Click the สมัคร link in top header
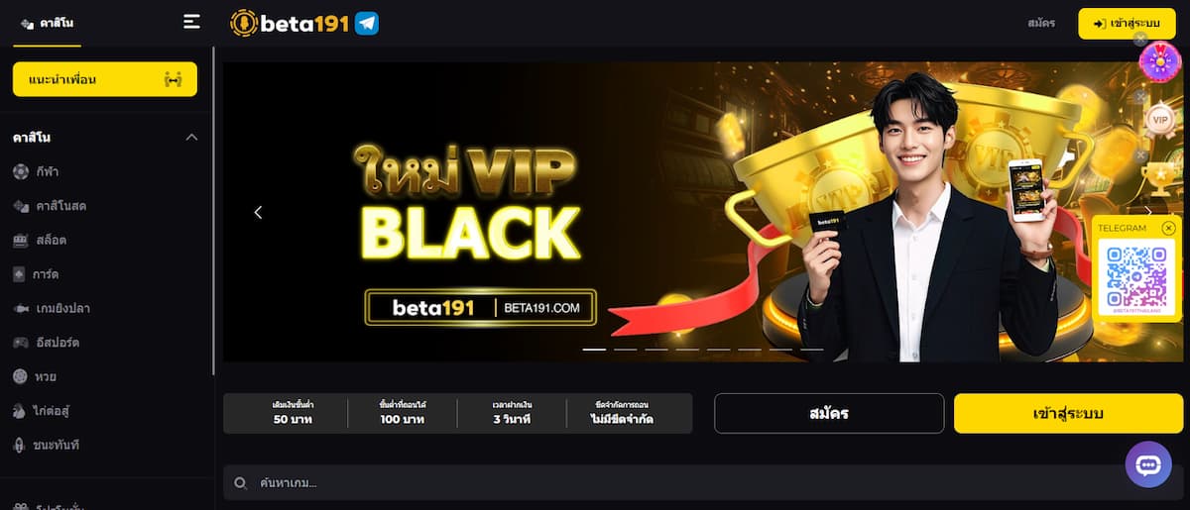Viewport: 1190px width, 510px height. click(x=1041, y=23)
